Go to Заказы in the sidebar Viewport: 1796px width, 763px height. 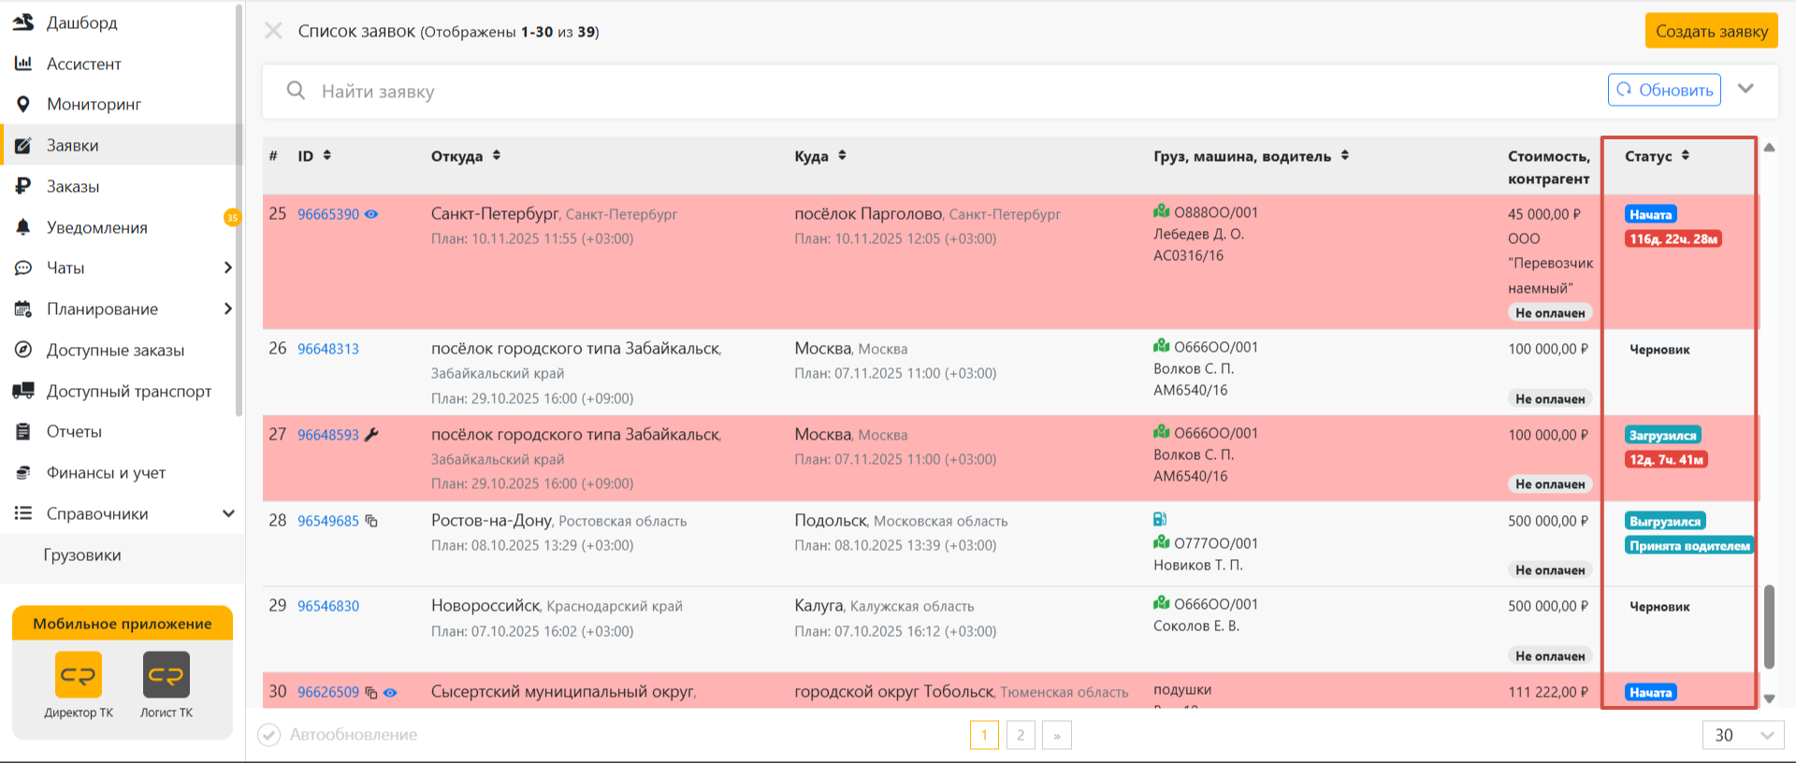[x=73, y=186]
